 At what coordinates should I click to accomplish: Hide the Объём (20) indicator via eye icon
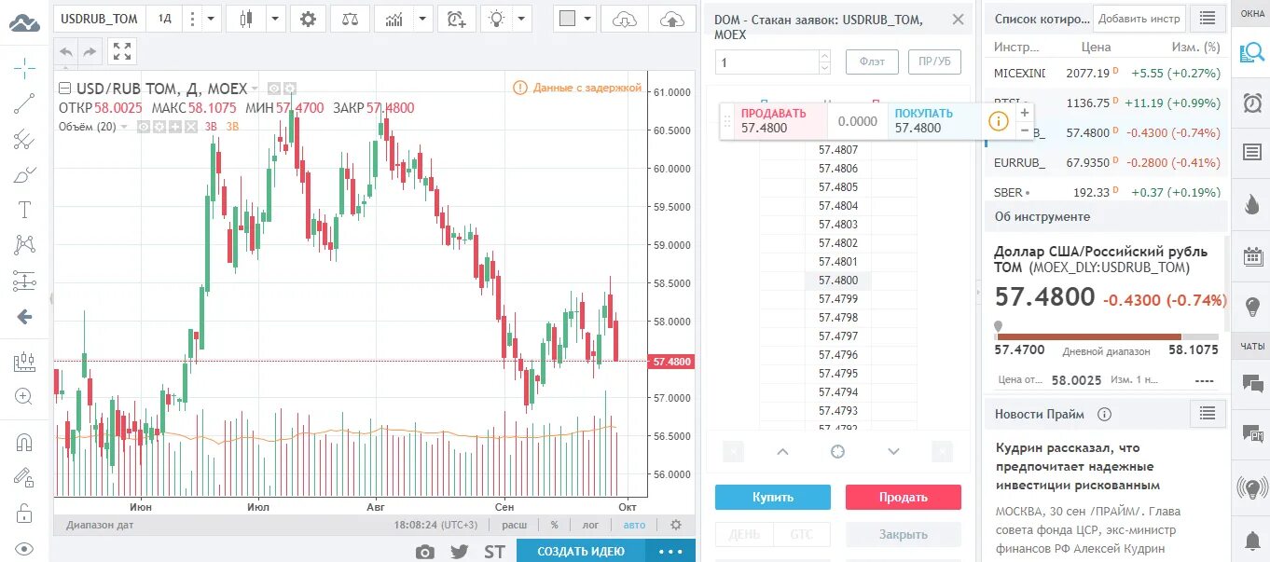click(145, 126)
